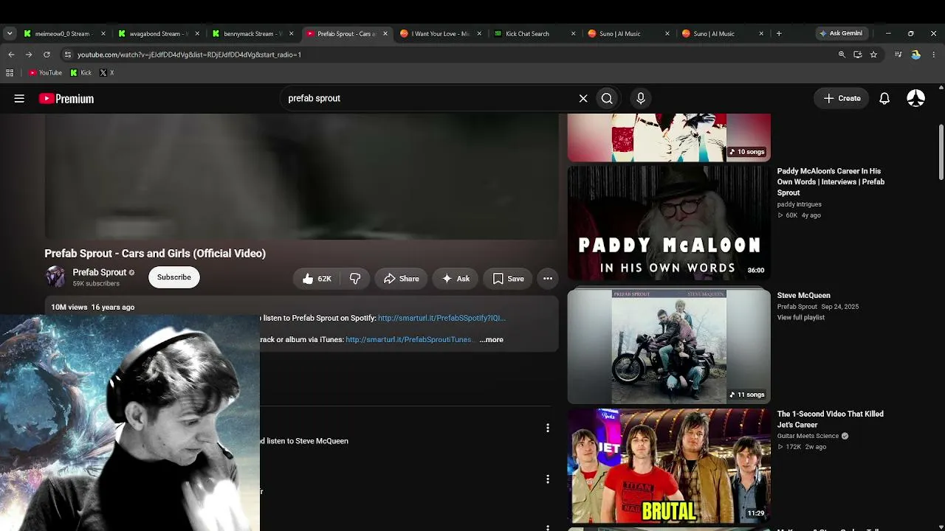Close the Prefab Sprout tab

pyautogui.click(x=385, y=33)
